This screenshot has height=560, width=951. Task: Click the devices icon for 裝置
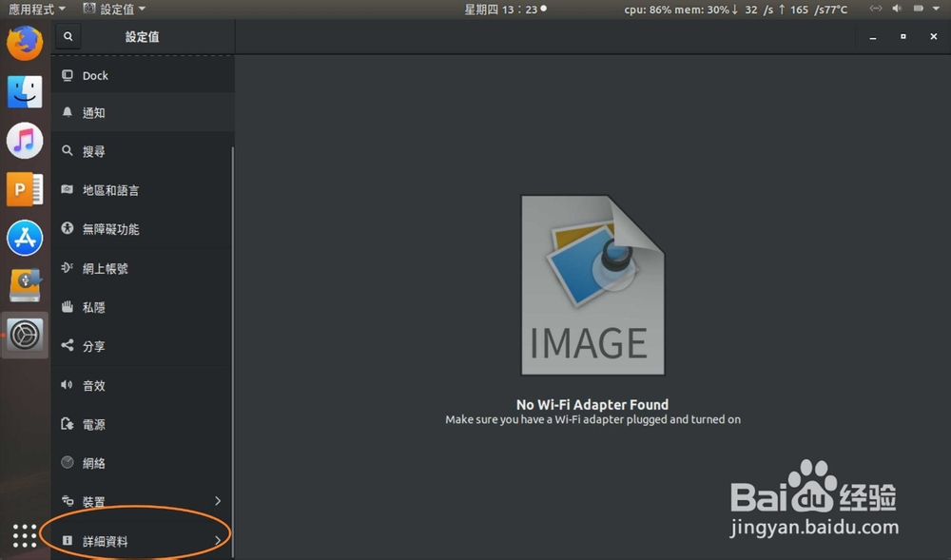[x=68, y=501]
